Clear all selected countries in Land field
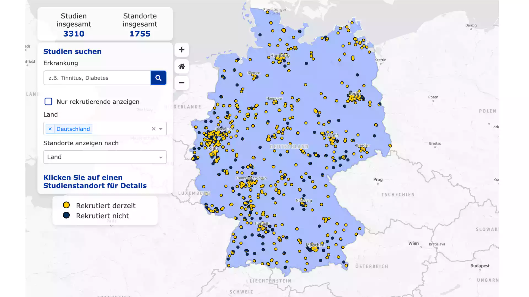 pyautogui.click(x=153, y=129)
